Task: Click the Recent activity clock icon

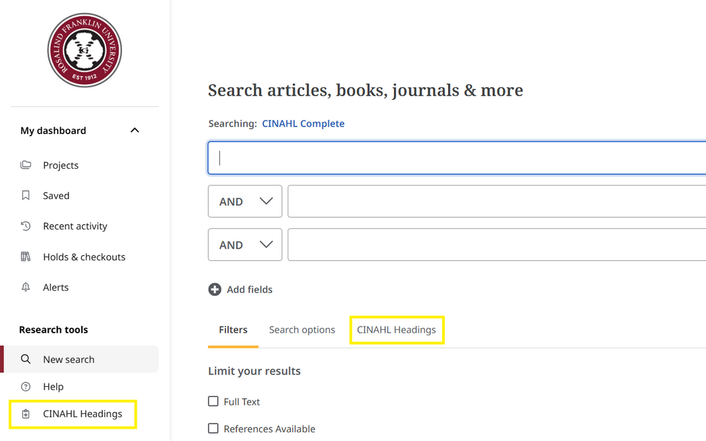Action: click(26, 226)
